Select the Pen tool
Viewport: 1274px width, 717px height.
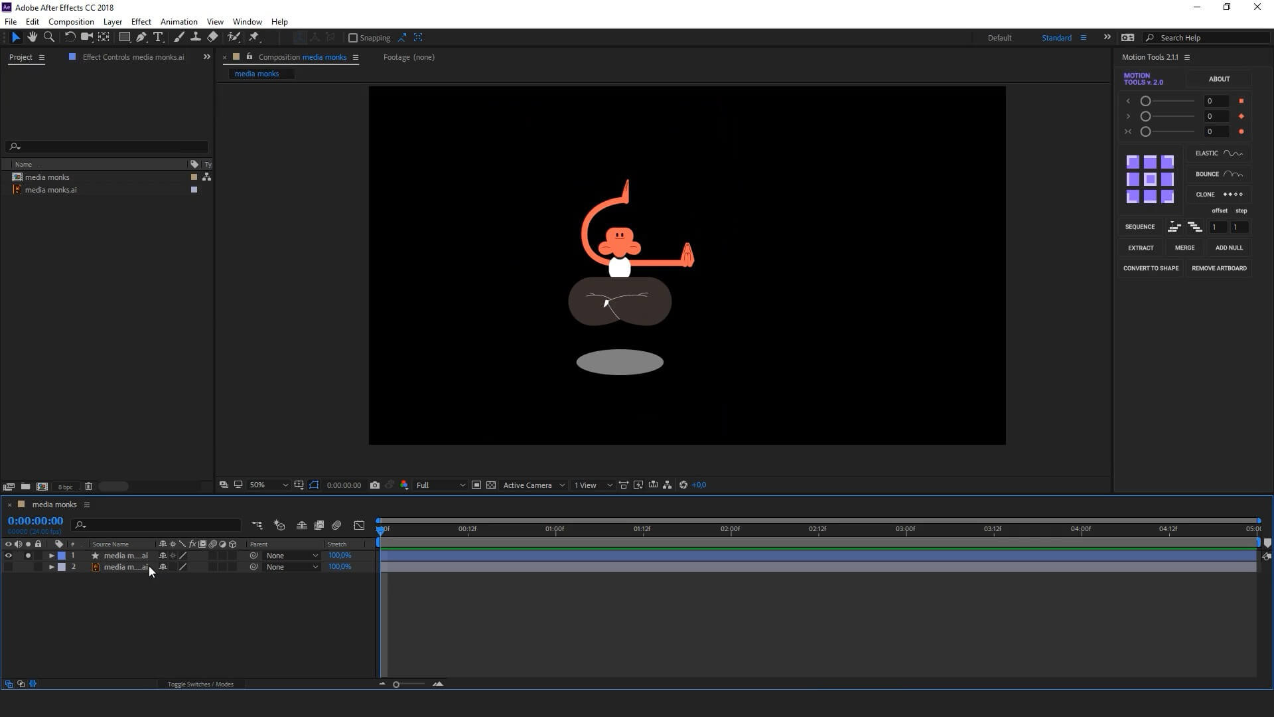pyautogui.click(x=141, y=37)
